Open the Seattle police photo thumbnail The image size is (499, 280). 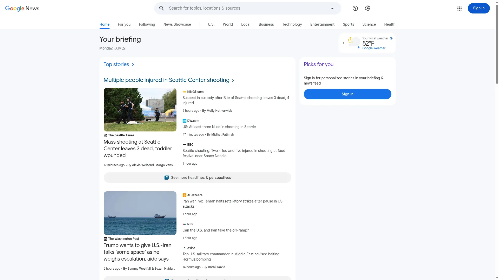pos(140,110)
